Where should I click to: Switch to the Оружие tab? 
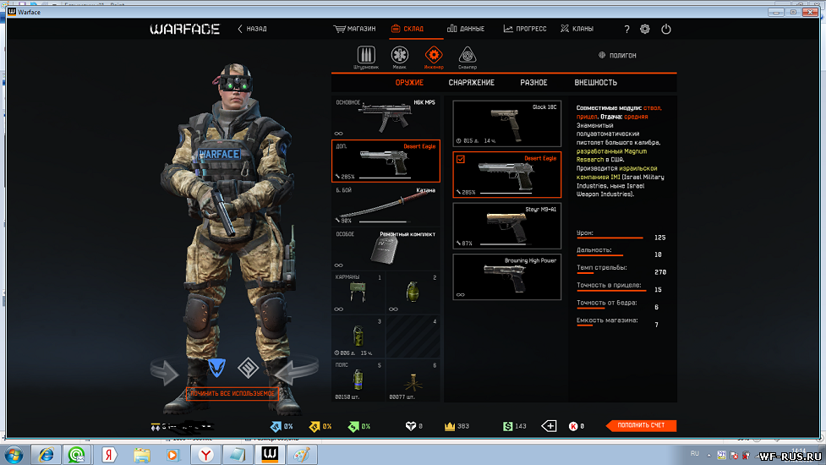409,83
